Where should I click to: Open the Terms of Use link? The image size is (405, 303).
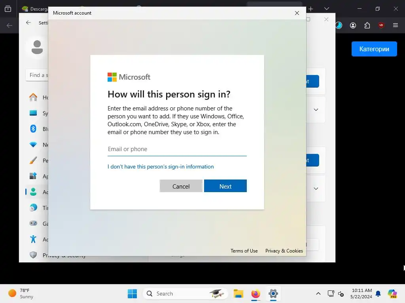(244, 251)
